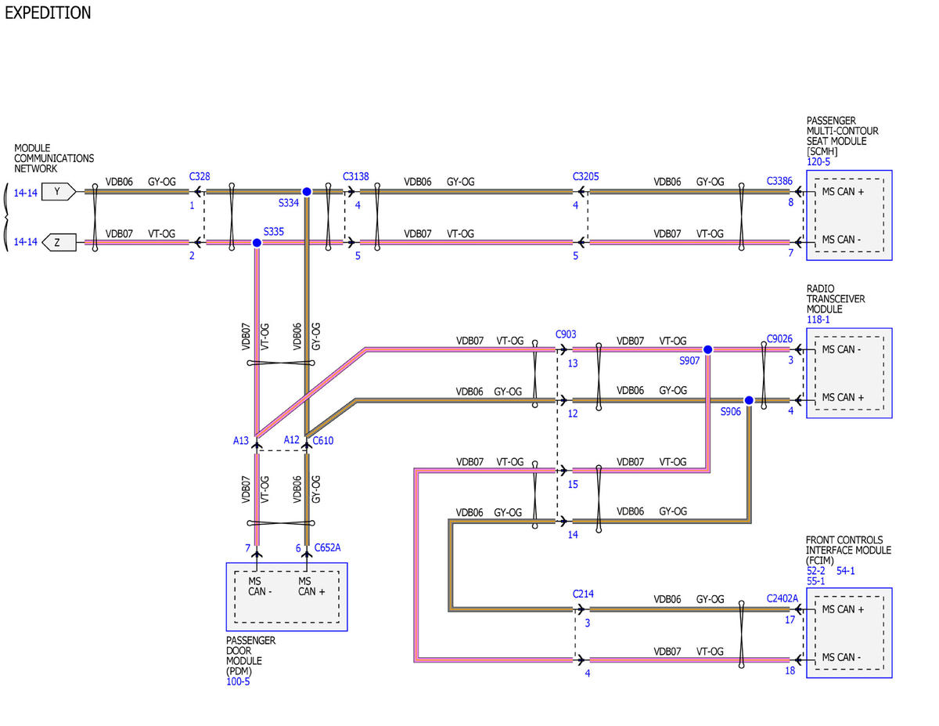Click RADIO TRANSCEIVER MODULE title
Screen dimensions: 939x726
click(x=836, y=299)
